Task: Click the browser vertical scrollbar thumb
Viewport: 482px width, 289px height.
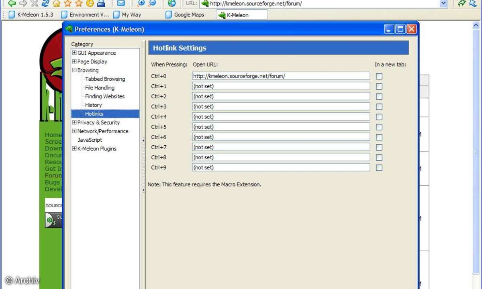Action: click(x=476, y=153)
